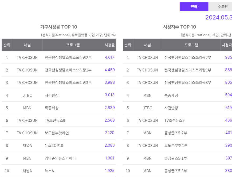Image resolution: width=232 pixels, height=180 pixels.
Task: Select rating value 2.839 for 특종세상
Action: tap(110, 108)
